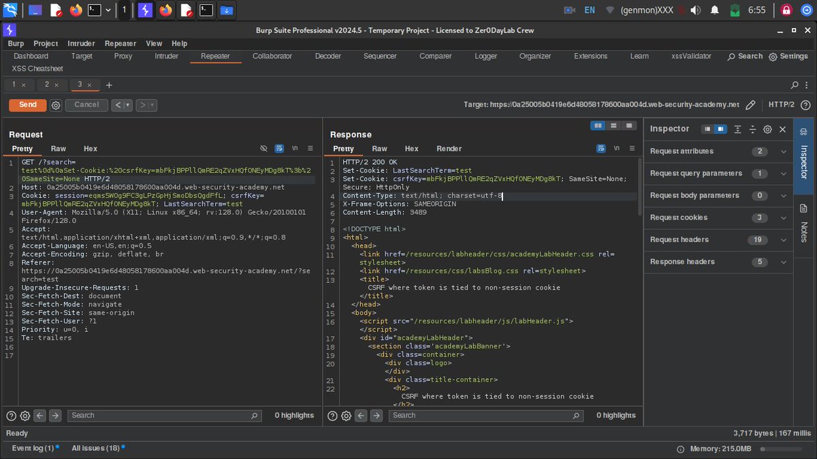This screenshot has height=459, width=817.
Task: Expand all Inspector sections
Action: (x=738, y=129)
